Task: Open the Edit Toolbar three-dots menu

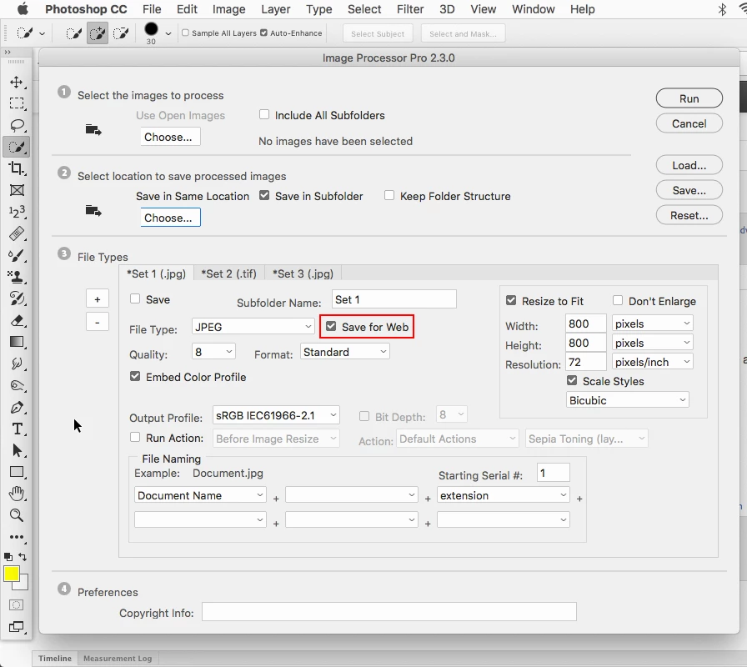Action: (x=17, y=537)
